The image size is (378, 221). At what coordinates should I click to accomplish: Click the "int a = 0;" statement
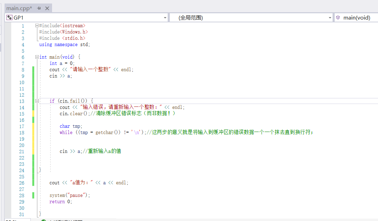(62, 64)
